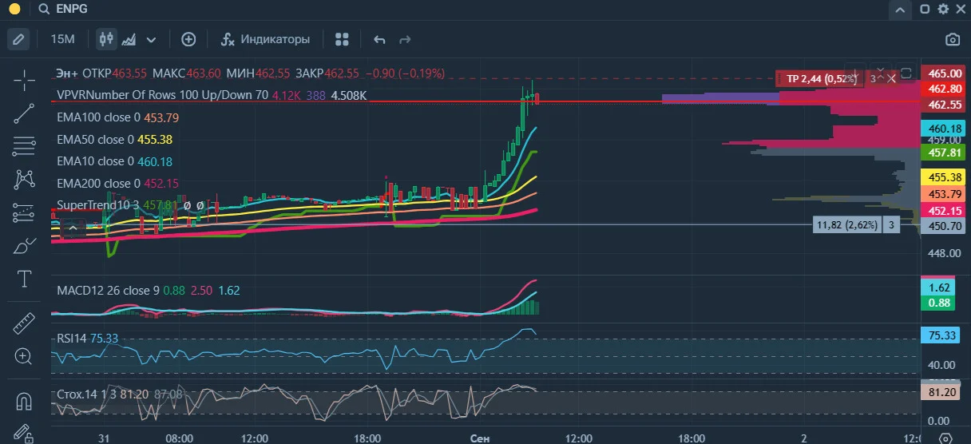Open the layout templates grid icon
This screenshot has height=444, width=971.
click(342, 39)
